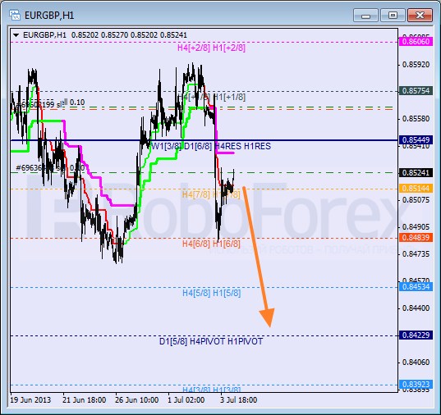Select the dark blue 0.85449 price tag

[416, 139]
